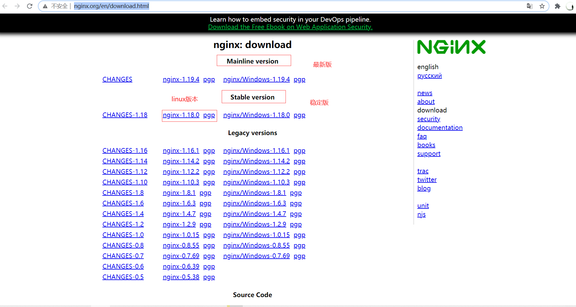Click the NGINX logo
Viewport: 576px width, 307px height.
[451, 47]
